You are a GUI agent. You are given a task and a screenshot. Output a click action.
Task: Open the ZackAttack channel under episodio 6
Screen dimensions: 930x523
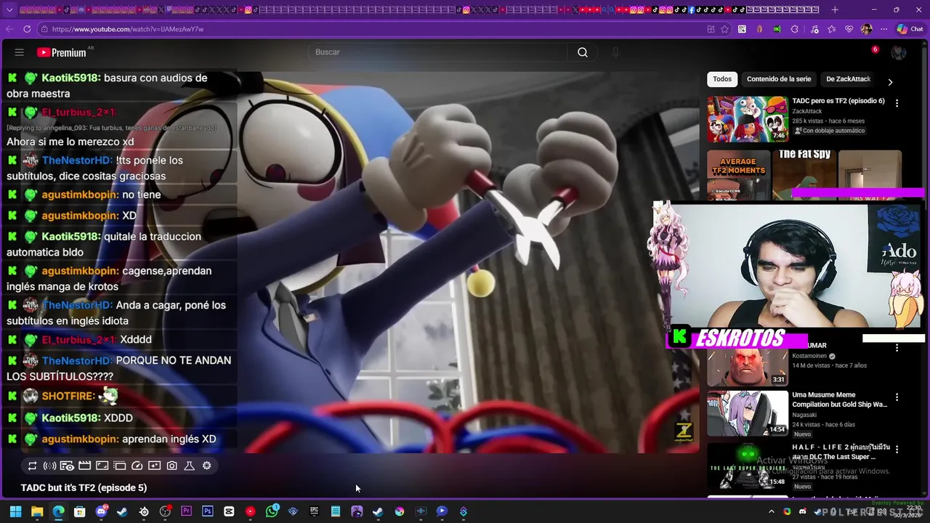(x=807, y=111)
